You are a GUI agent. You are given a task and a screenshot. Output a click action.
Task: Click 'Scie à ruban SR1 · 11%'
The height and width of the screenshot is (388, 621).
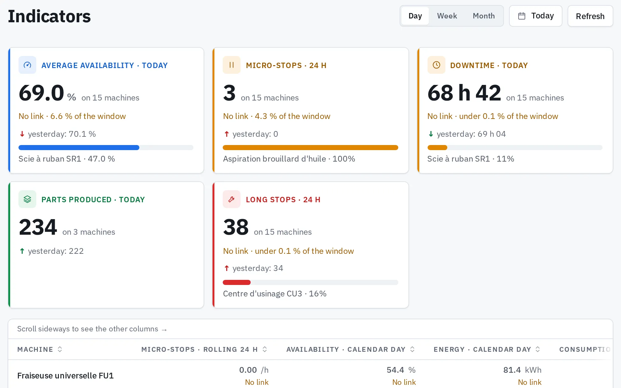pyautogui.click(x=471, y=159)
